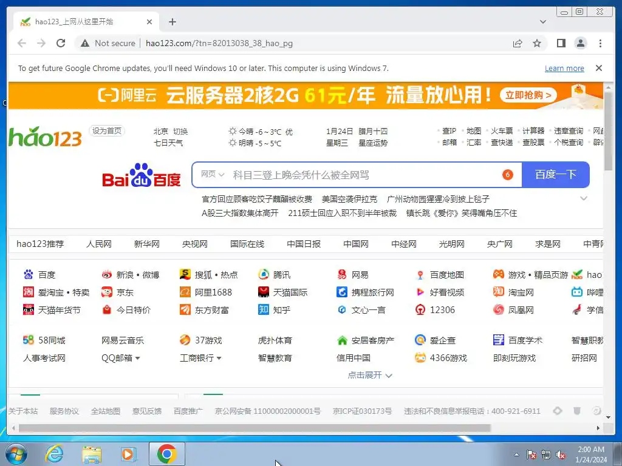This screenshot has width=622, height=466.
Task: Select the hao123推荐 tab
Action: pyautogui.click(x=40, y=244)
